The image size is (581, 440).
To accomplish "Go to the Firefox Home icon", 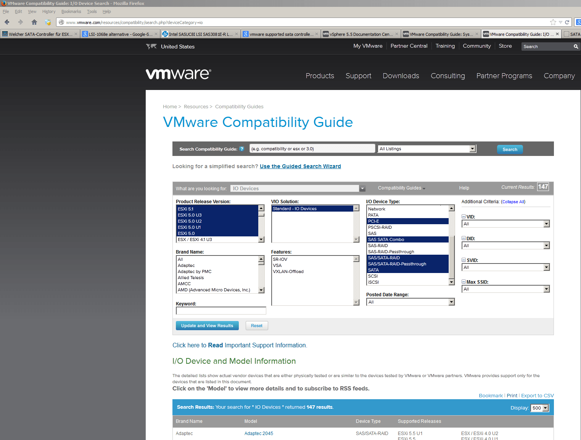I will coord(34,22).
